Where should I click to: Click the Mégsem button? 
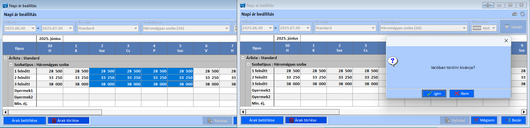484,120
